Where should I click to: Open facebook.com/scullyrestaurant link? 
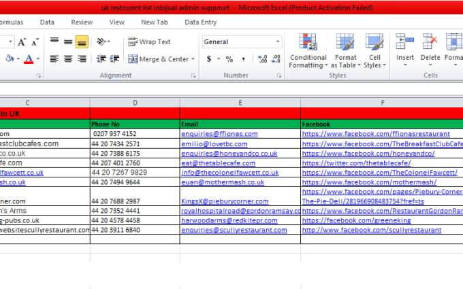(372, 230)
